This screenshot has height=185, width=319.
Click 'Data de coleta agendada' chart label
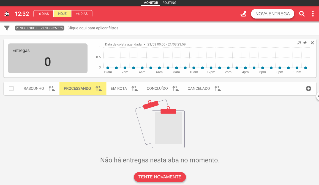point(123,44)
